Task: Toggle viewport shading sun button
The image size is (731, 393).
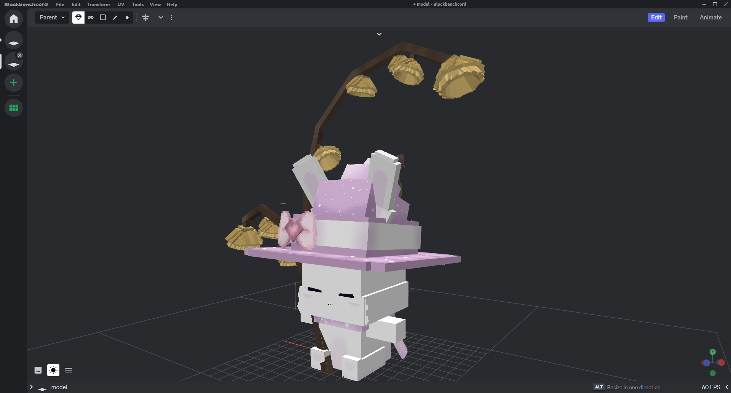Action: pyautogui.click(x=53, y=370)
